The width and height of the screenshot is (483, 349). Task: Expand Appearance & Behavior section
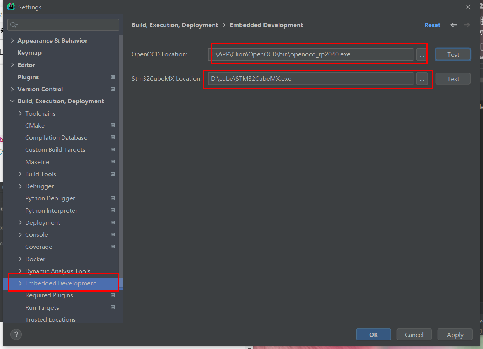[12, 41]
